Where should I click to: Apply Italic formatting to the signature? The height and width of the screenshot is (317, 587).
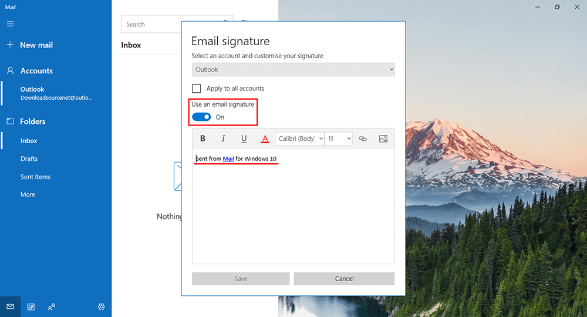pyautogui.click(x=223, y=139)
